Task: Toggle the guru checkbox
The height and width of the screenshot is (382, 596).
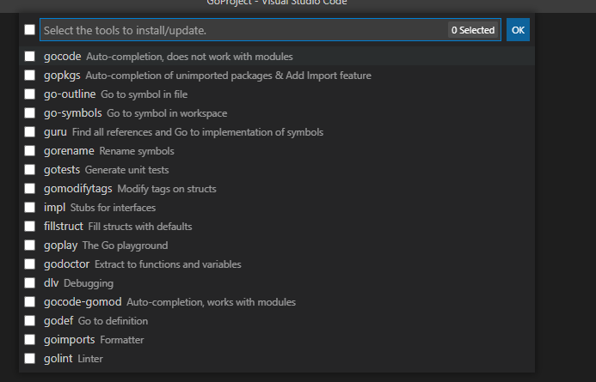Action: tap(30, 132)
